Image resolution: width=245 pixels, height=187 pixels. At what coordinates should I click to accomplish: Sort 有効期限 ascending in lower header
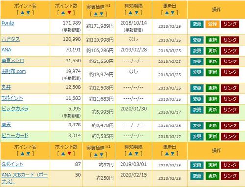click(x=130, y=153)
